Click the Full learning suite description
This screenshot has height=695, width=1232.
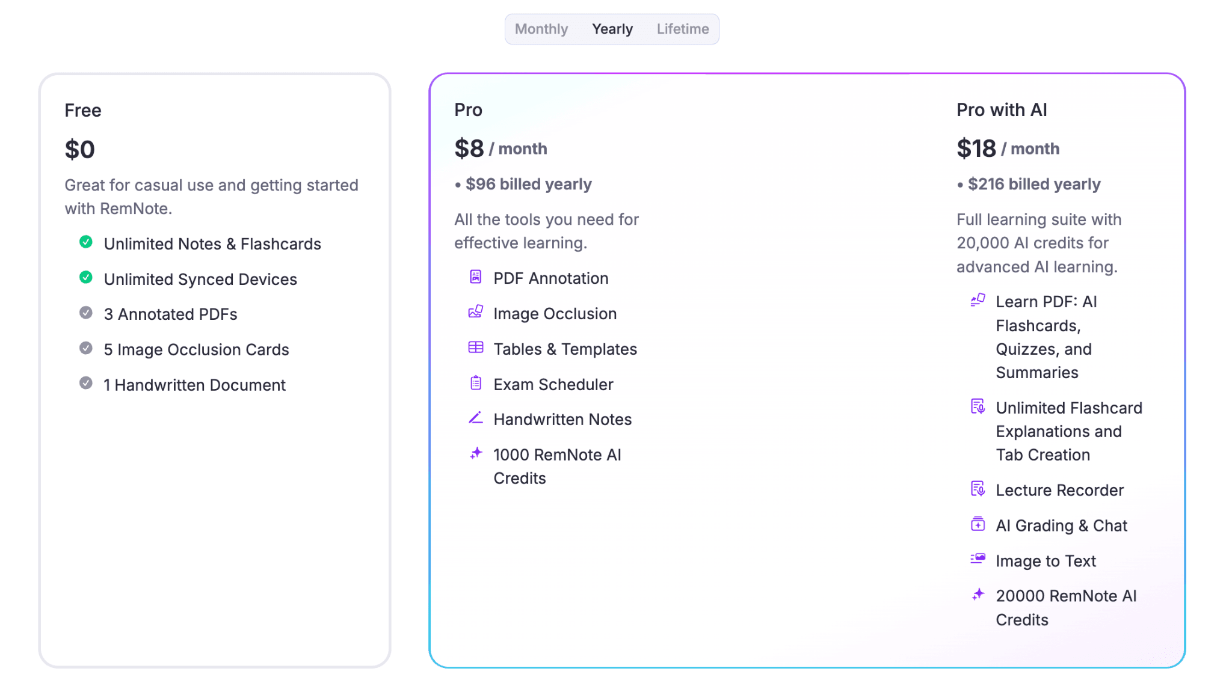[x=1039, y=243]
